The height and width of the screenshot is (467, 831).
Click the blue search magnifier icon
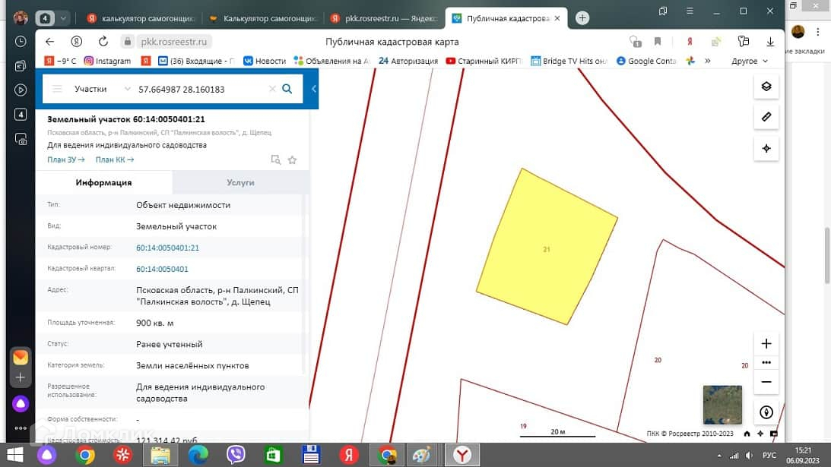pyautogui.click(x=287, y=89)
